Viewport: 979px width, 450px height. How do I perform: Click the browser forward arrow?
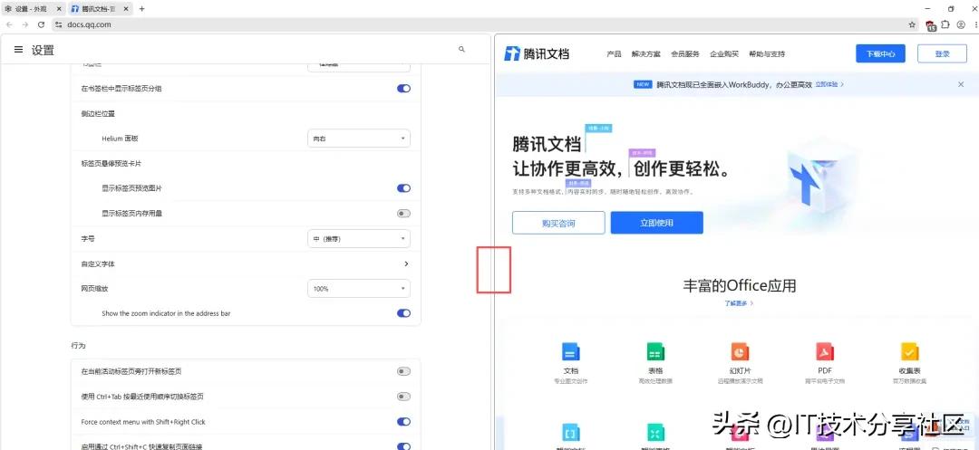pyautogui.click(x=25, y=24)
